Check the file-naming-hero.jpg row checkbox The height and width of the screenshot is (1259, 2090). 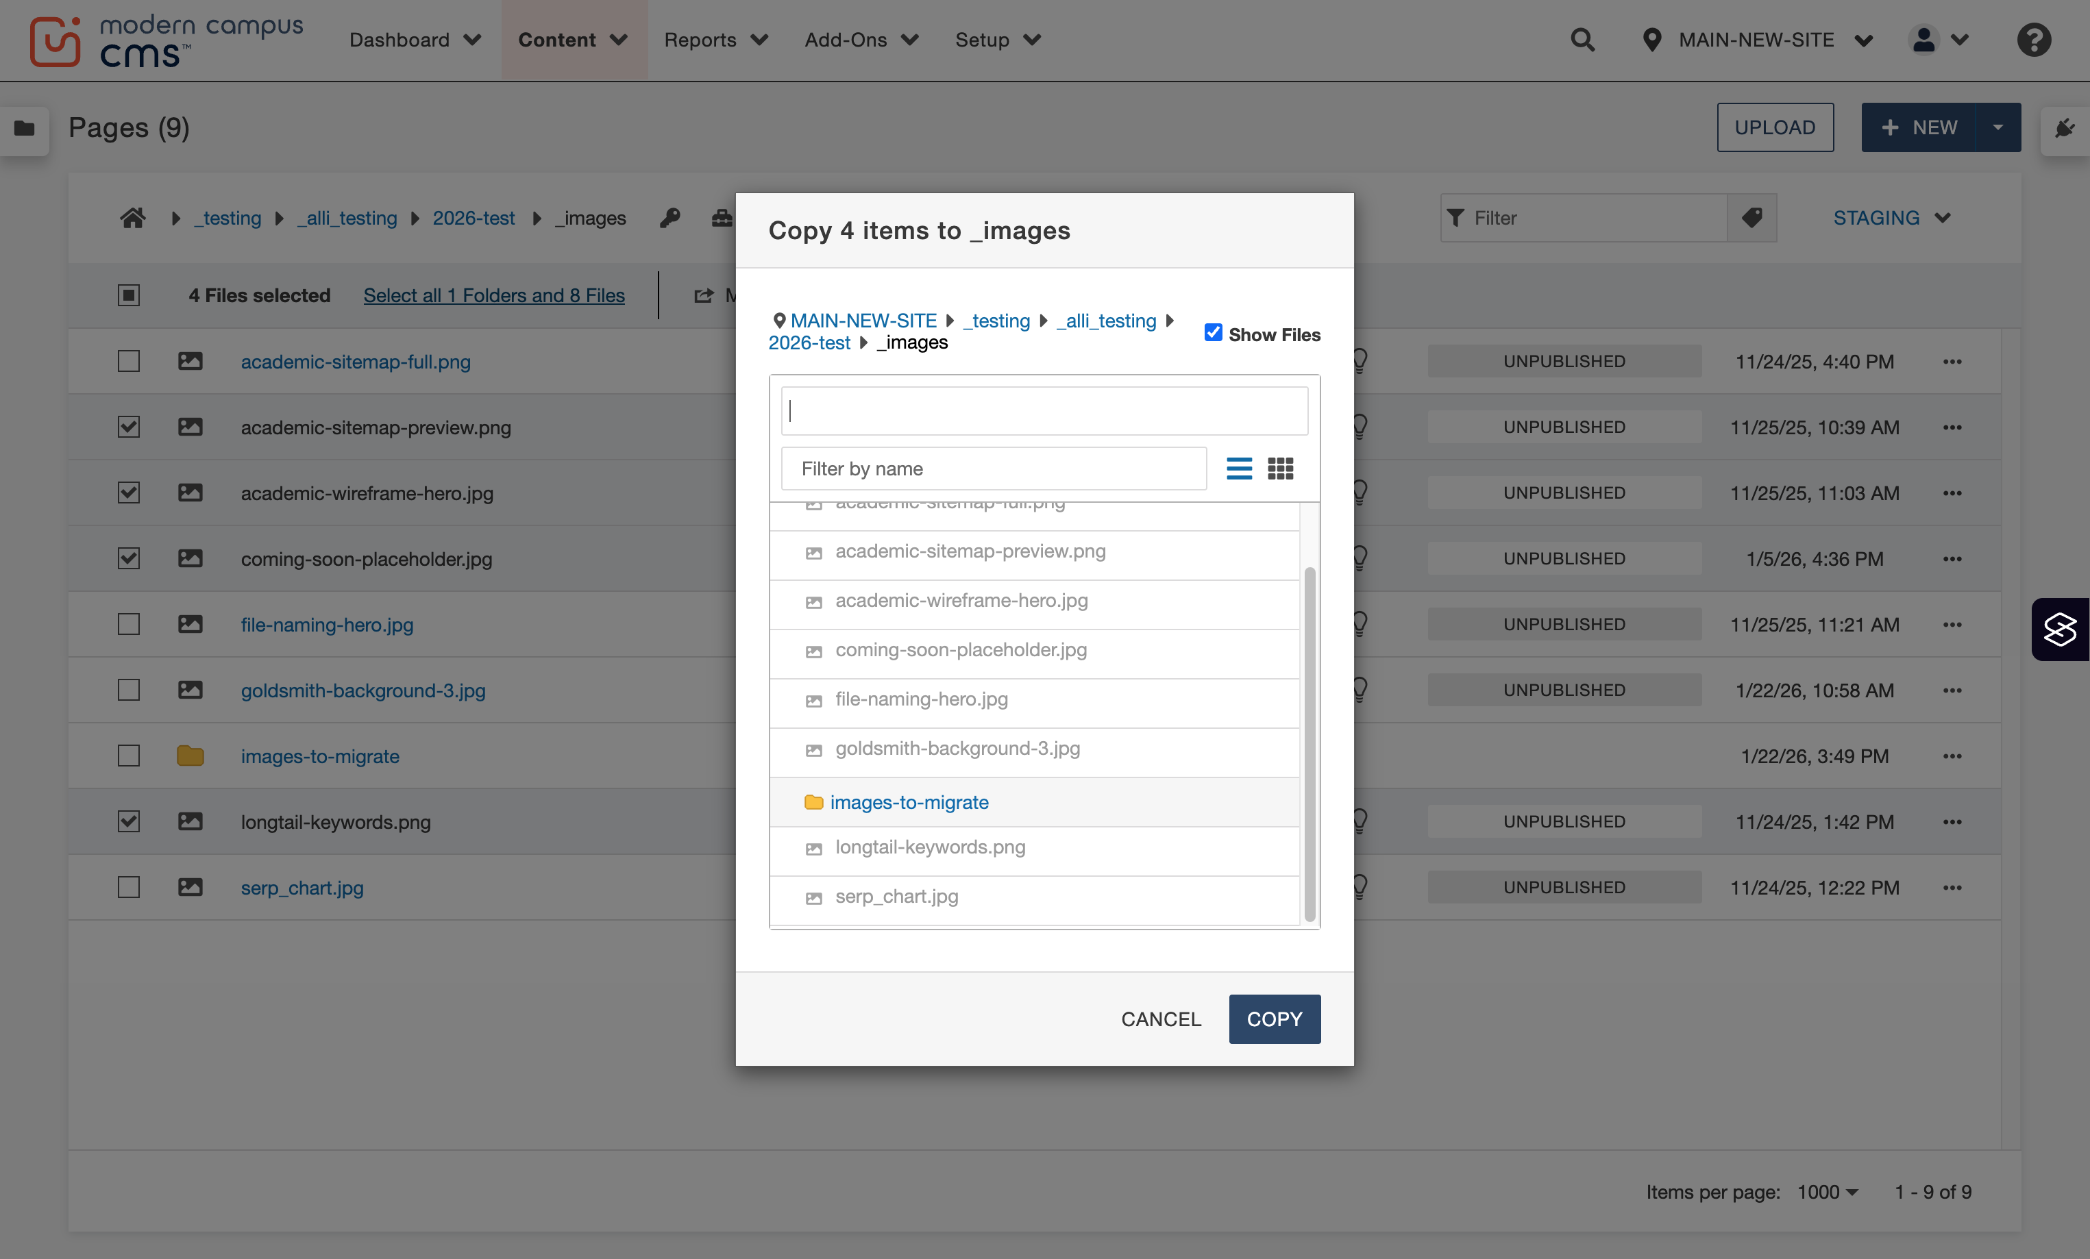128,624
